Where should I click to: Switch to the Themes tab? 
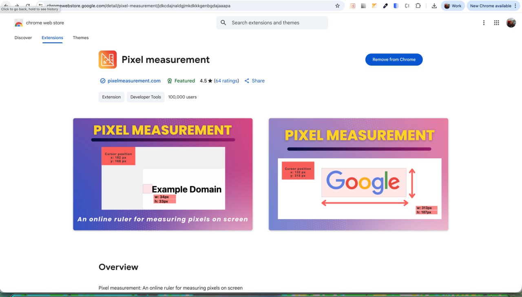[x=81, y=38]
